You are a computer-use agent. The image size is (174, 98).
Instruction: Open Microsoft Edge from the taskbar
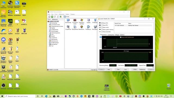tap(46, 96)
